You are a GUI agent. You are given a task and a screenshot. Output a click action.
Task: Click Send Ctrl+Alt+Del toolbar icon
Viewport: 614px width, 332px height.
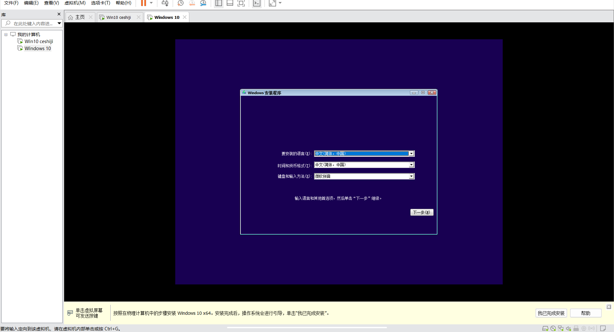point(165,3)
